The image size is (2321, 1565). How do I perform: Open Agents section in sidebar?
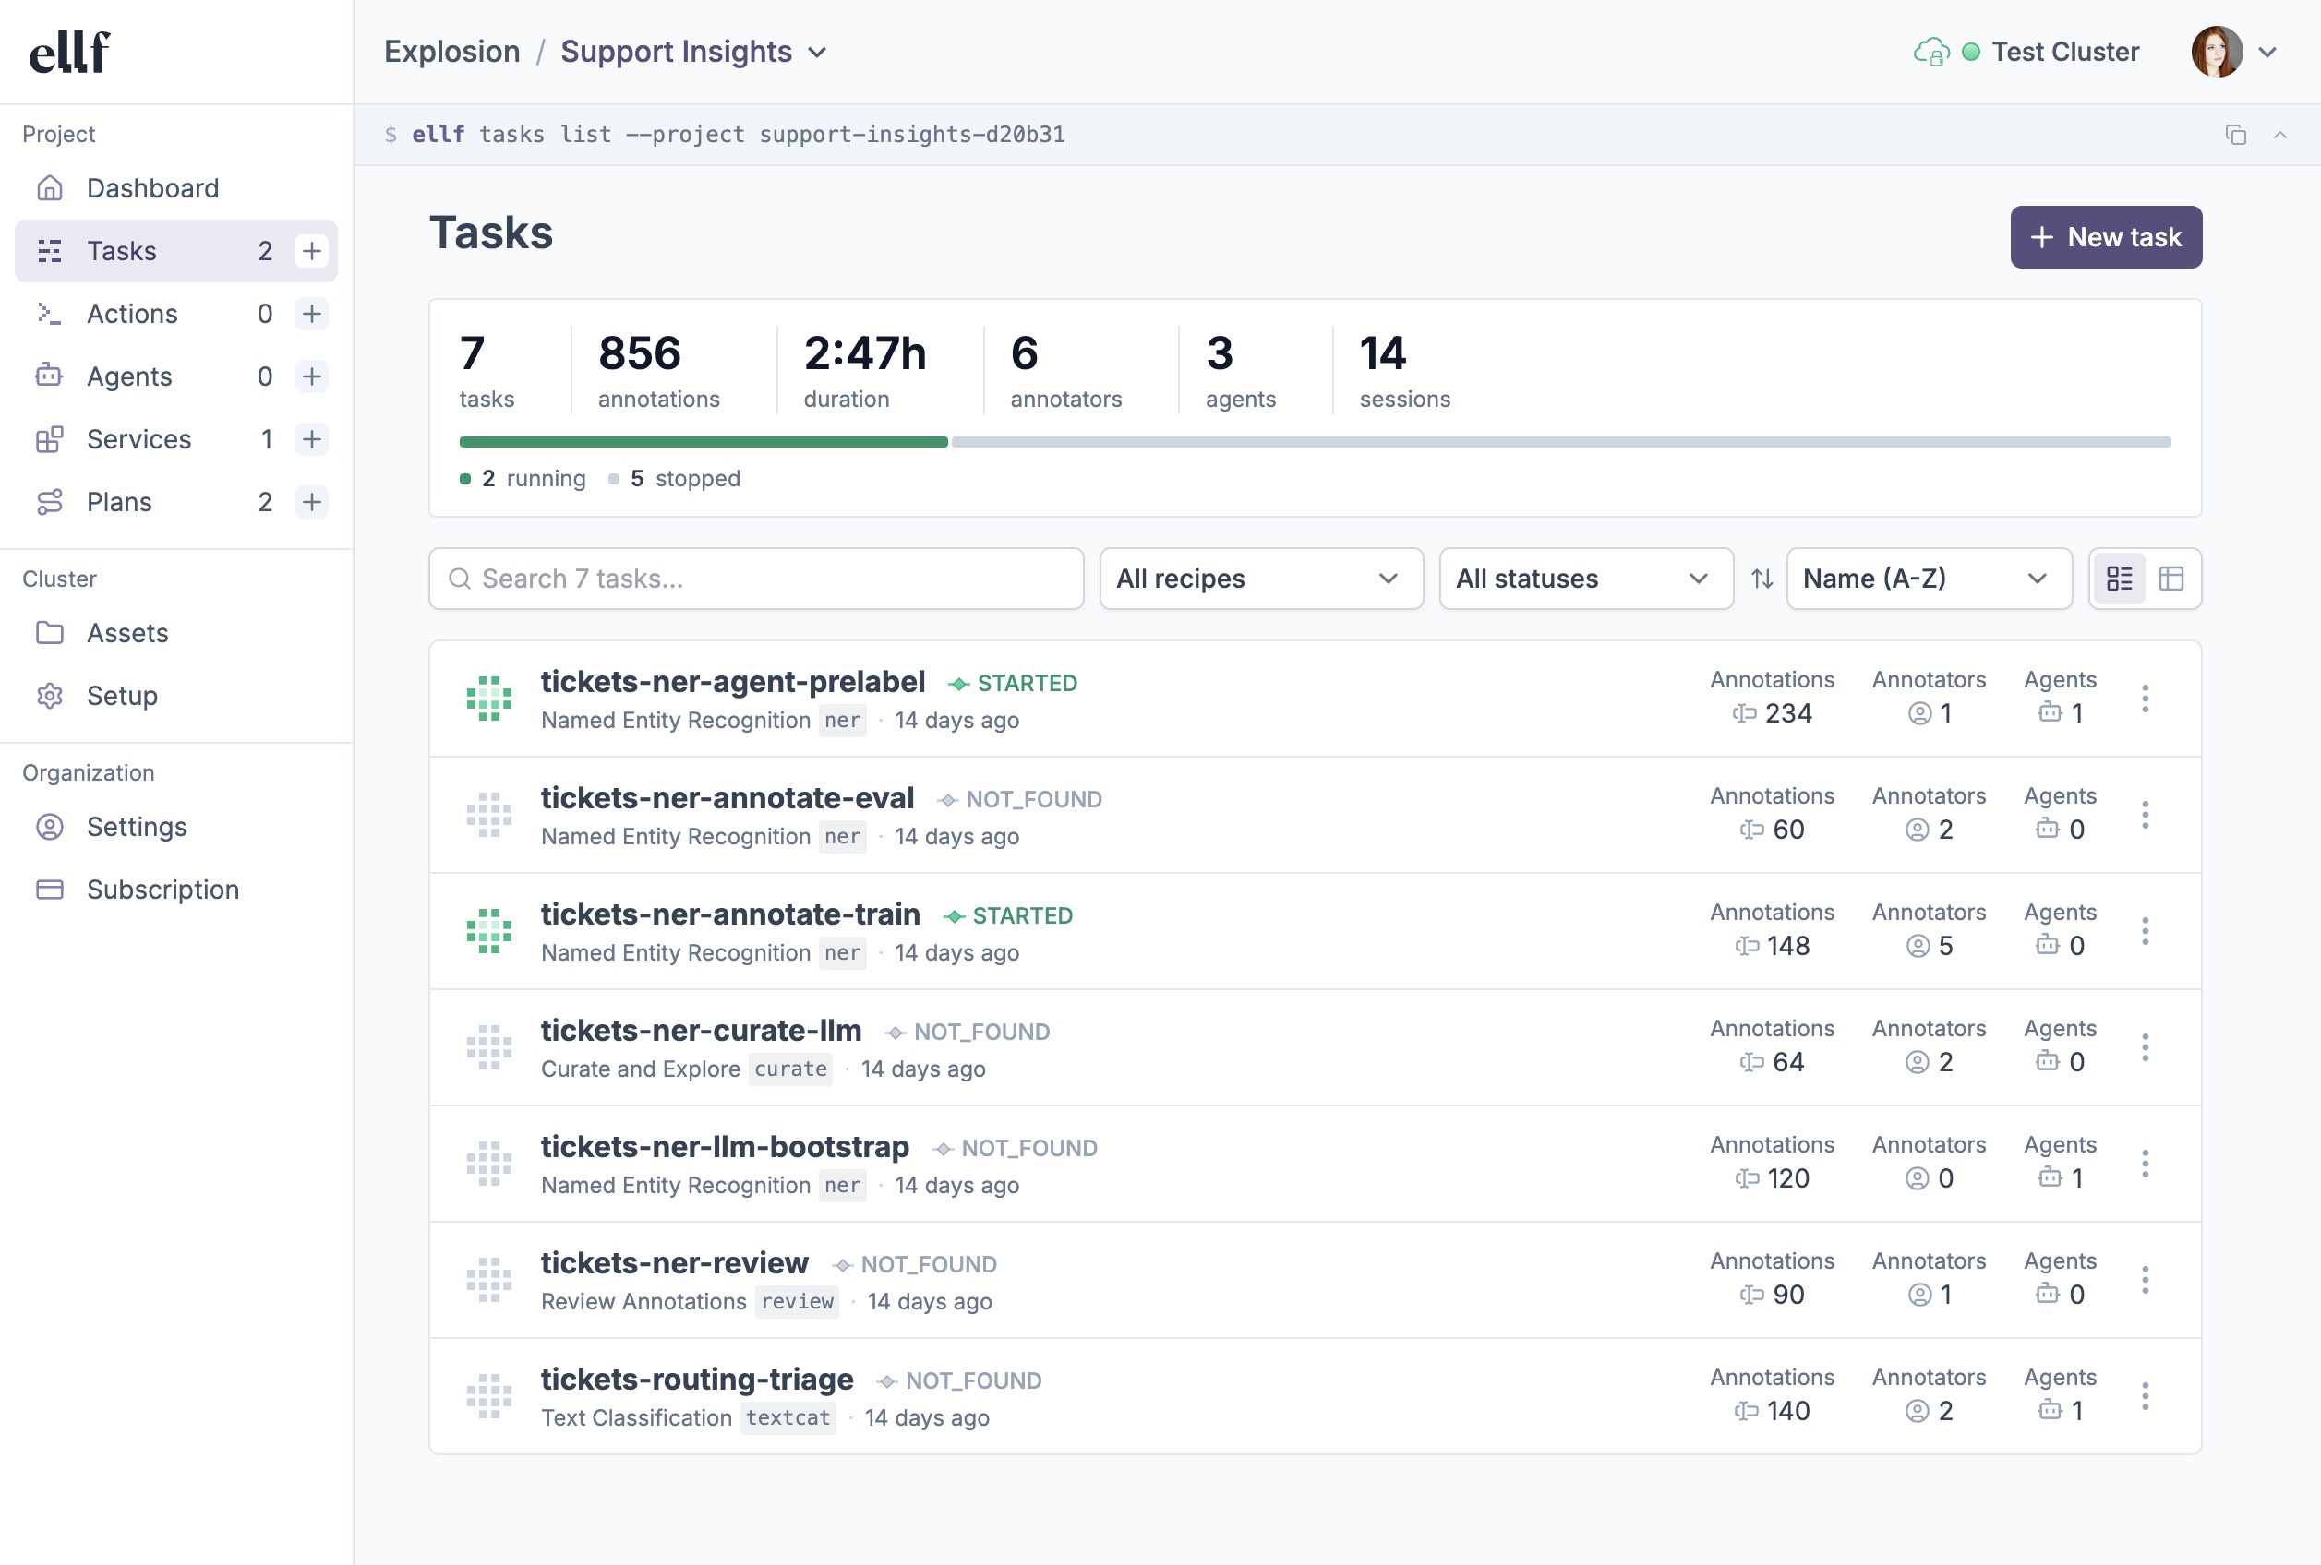pos(128,376)
